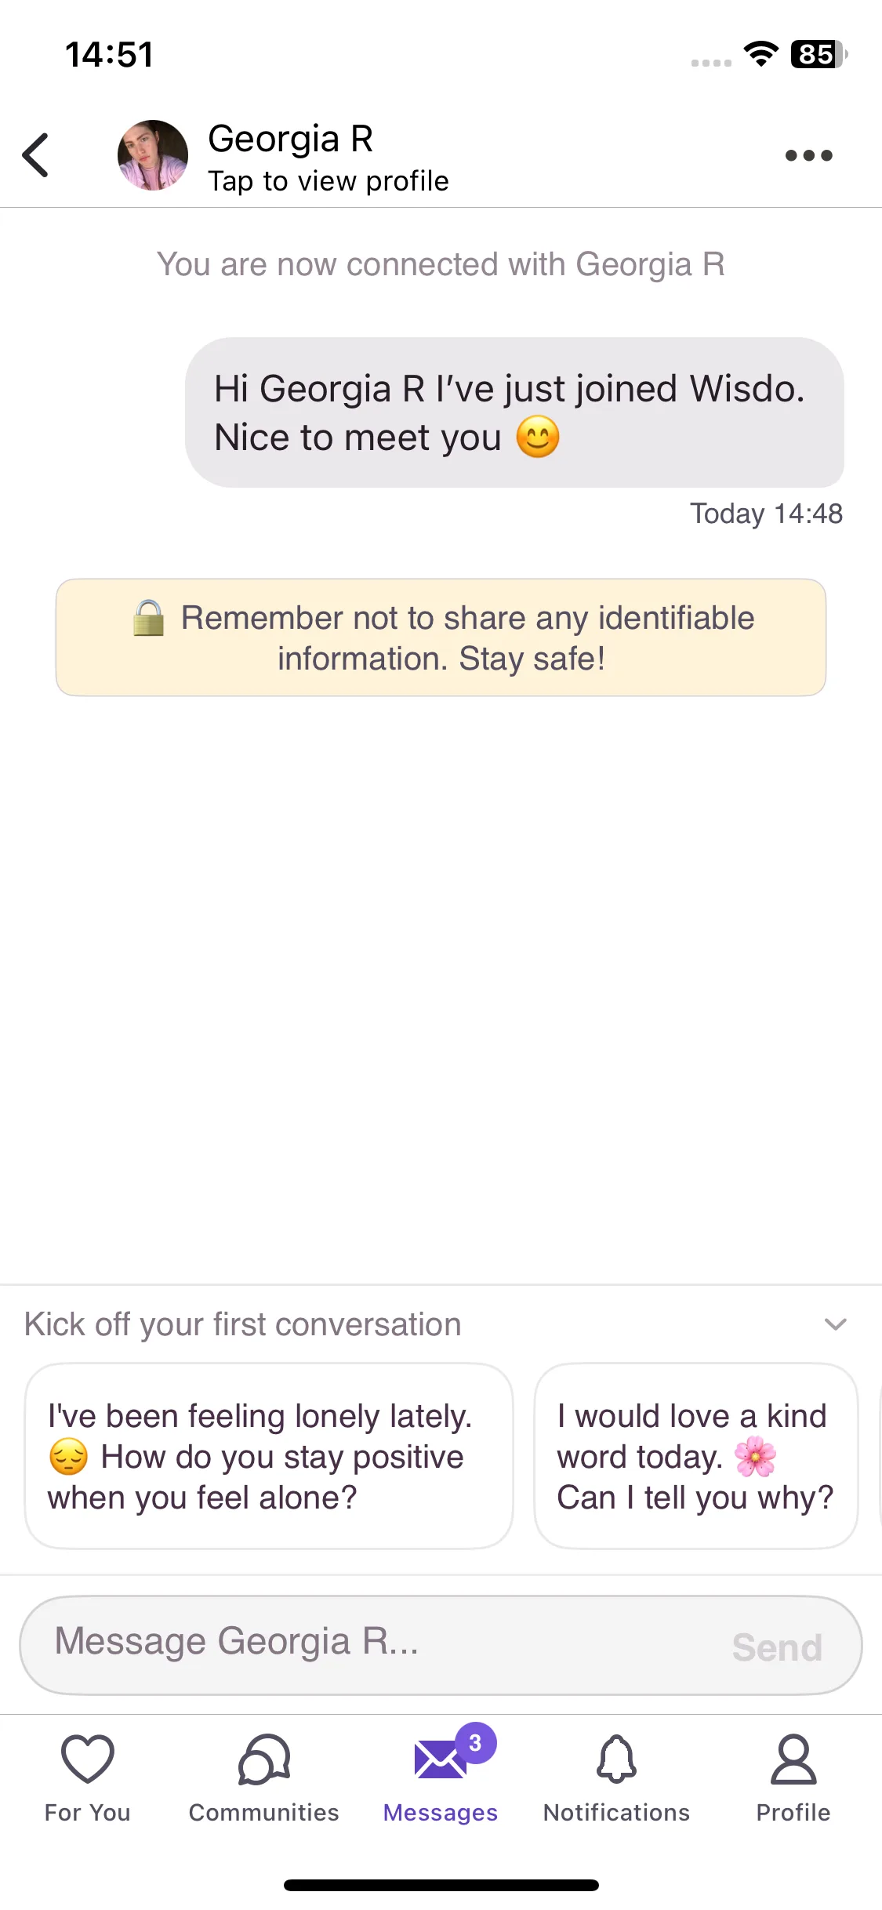The image size is (882, 1910).
Task: Tap the 'Kick off your first conversation' header
Action: click(x=243, y=1324)
